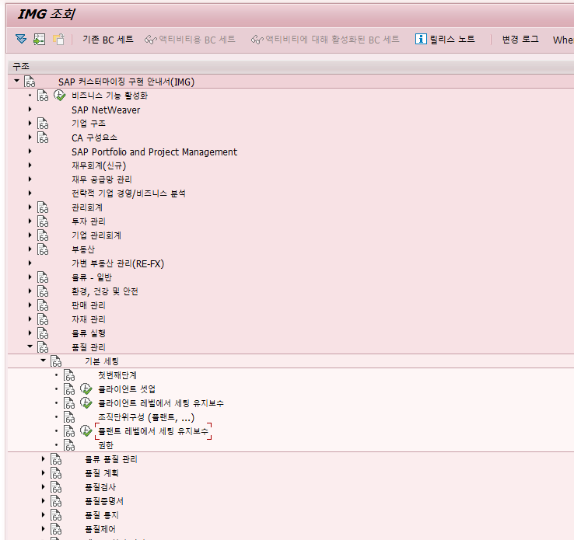This screenshot has width=574, height=540.
Task: Expand the 재무 공급망 관리 node
Action: 30,179
